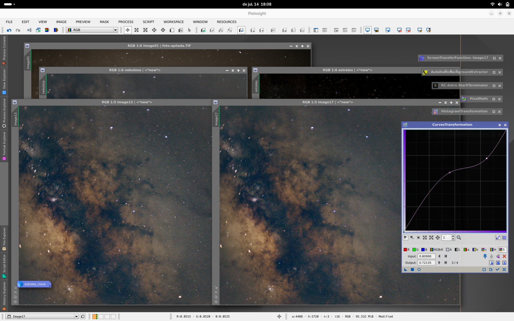Click the 24-bit STF LUT icon
The width and height of the screenshot is (514, 321).
point(376,30)
